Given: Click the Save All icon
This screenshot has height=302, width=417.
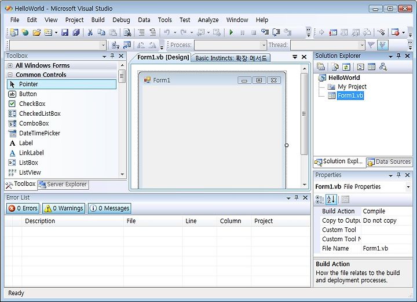Looking at the screenshot, I should click(76, 32).
